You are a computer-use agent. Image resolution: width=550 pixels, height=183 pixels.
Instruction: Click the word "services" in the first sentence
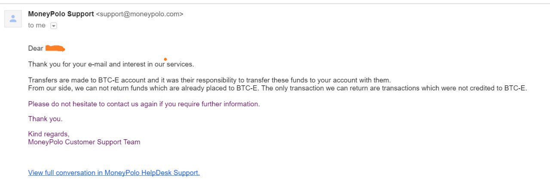[x=180, y=64]
